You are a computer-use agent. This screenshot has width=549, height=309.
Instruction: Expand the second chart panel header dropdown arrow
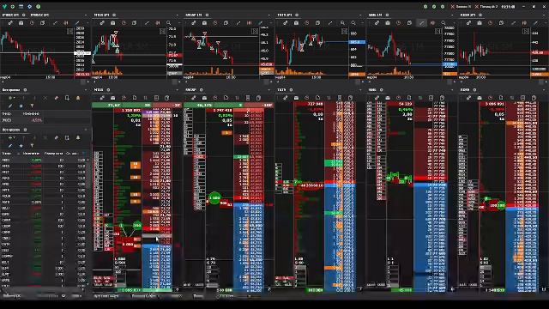(178, 15)
